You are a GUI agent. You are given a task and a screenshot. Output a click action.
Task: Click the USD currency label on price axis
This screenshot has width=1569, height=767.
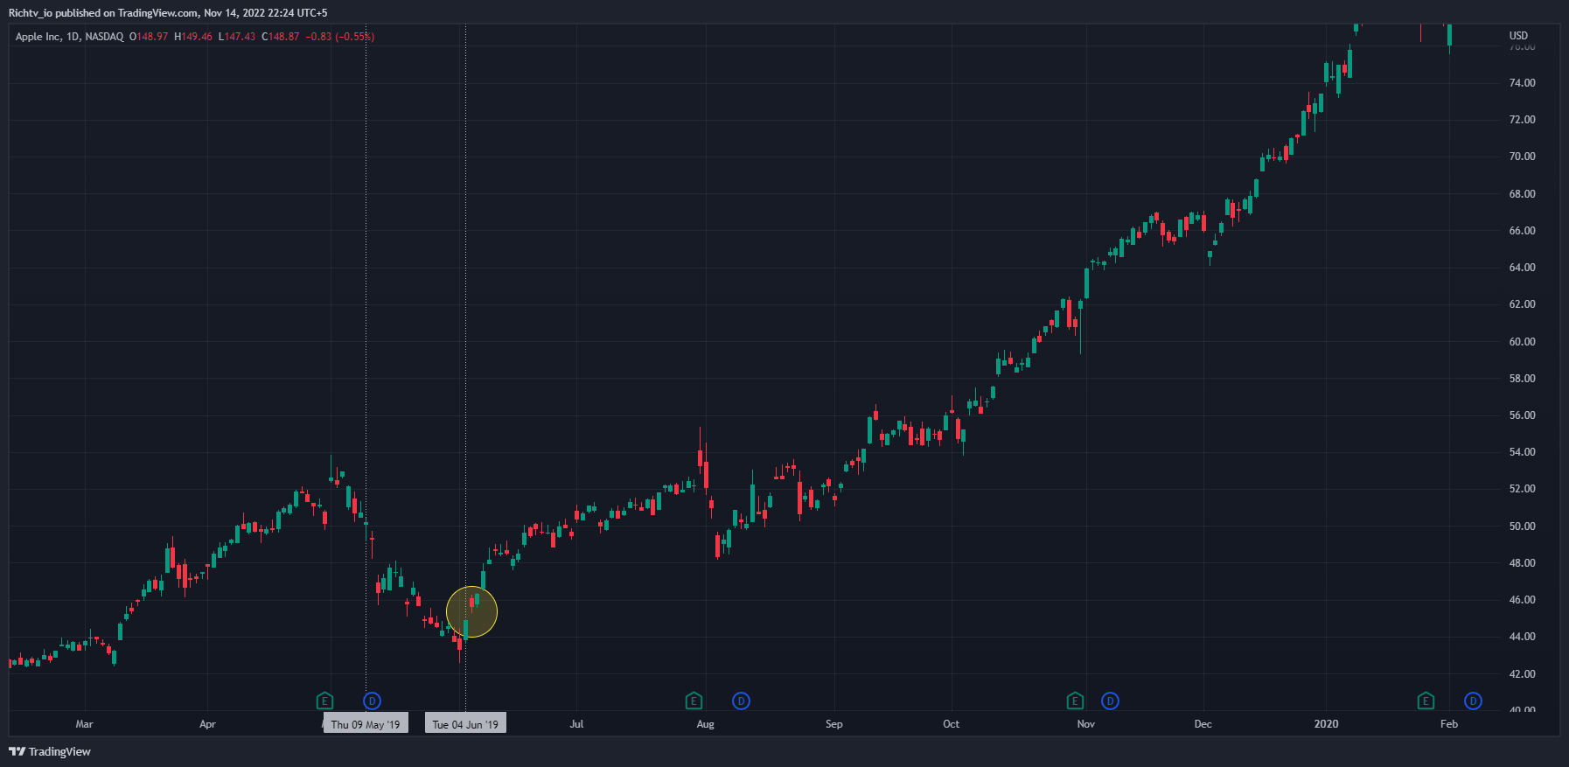pyautogui.click(x=1518, y=36)
